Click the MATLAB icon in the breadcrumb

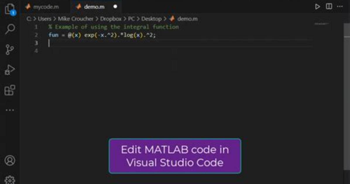tap(172, 19)
